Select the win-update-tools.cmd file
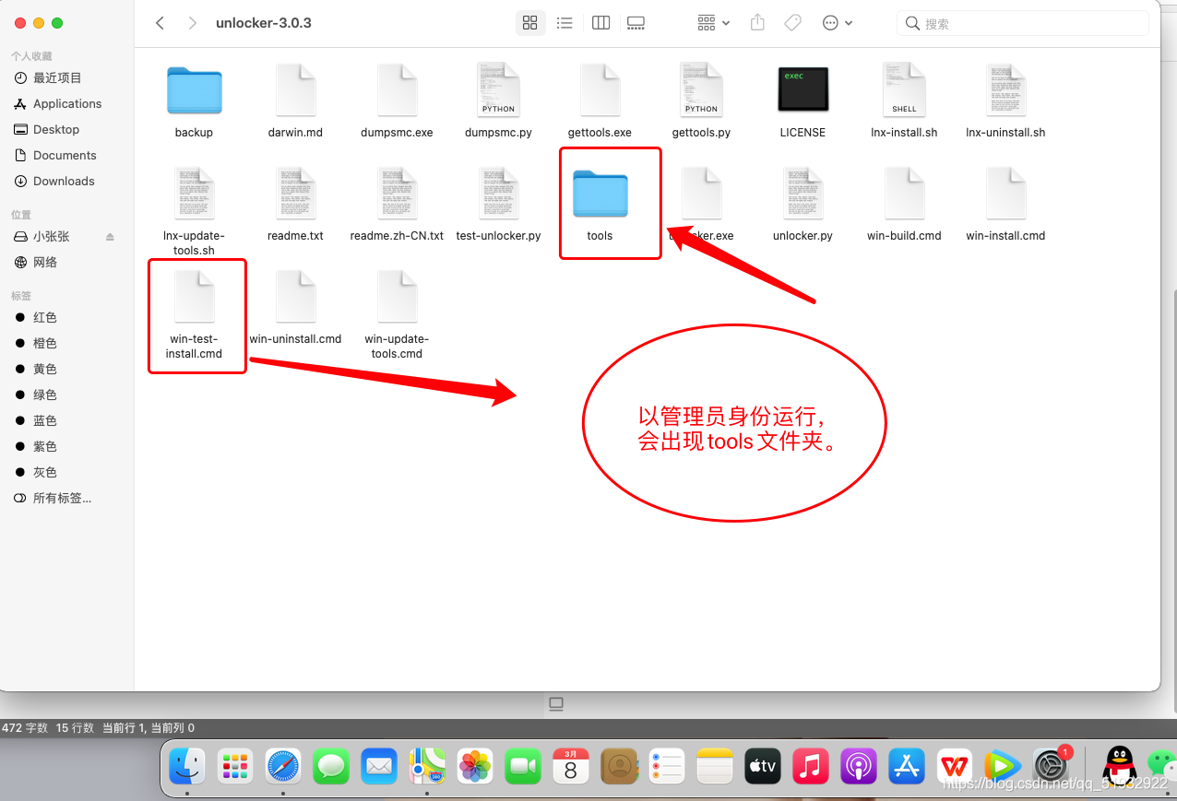This screenshot has width=1177, height=801. click(x=397, y=297)
